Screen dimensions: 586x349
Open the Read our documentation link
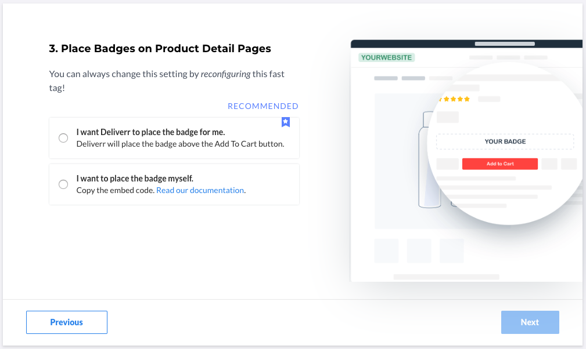coord(200,190)
